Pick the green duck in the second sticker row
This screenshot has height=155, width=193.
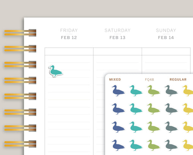(x=153, y=109)
